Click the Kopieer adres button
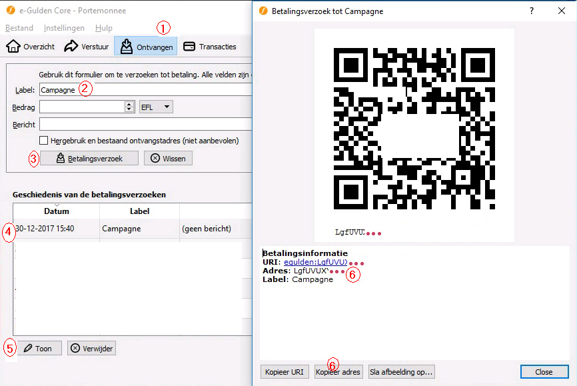 (338, 372)
